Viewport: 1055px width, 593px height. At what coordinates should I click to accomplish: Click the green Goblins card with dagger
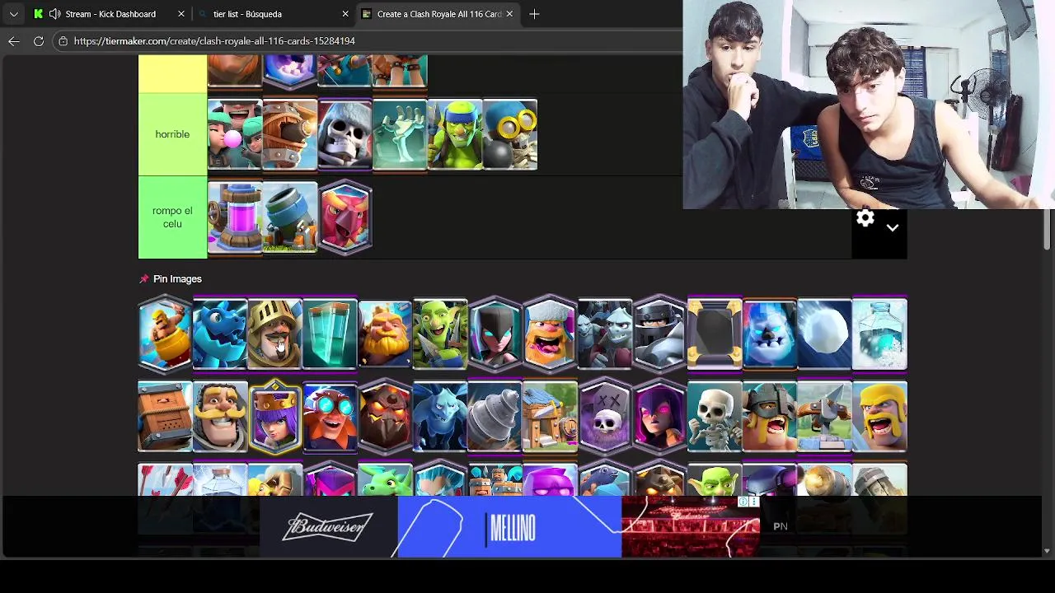(440, 334)
